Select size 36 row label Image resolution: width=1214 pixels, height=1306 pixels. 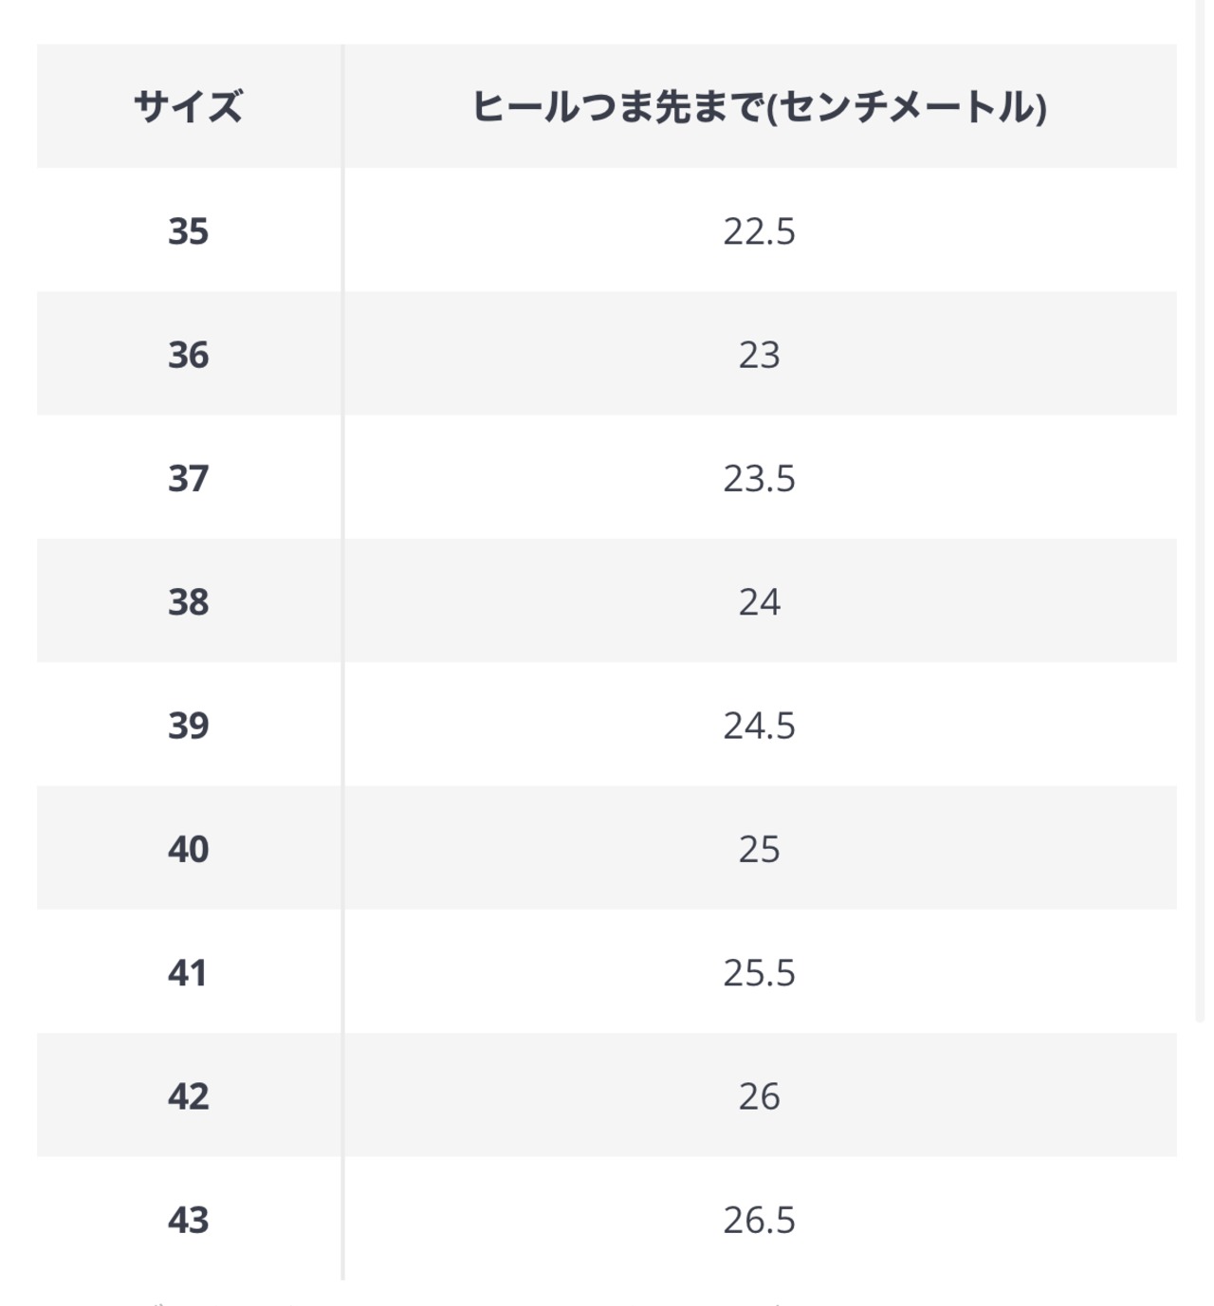click(188, 354)
